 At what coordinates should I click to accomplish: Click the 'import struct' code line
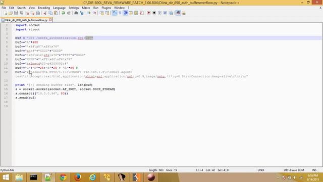28,29
